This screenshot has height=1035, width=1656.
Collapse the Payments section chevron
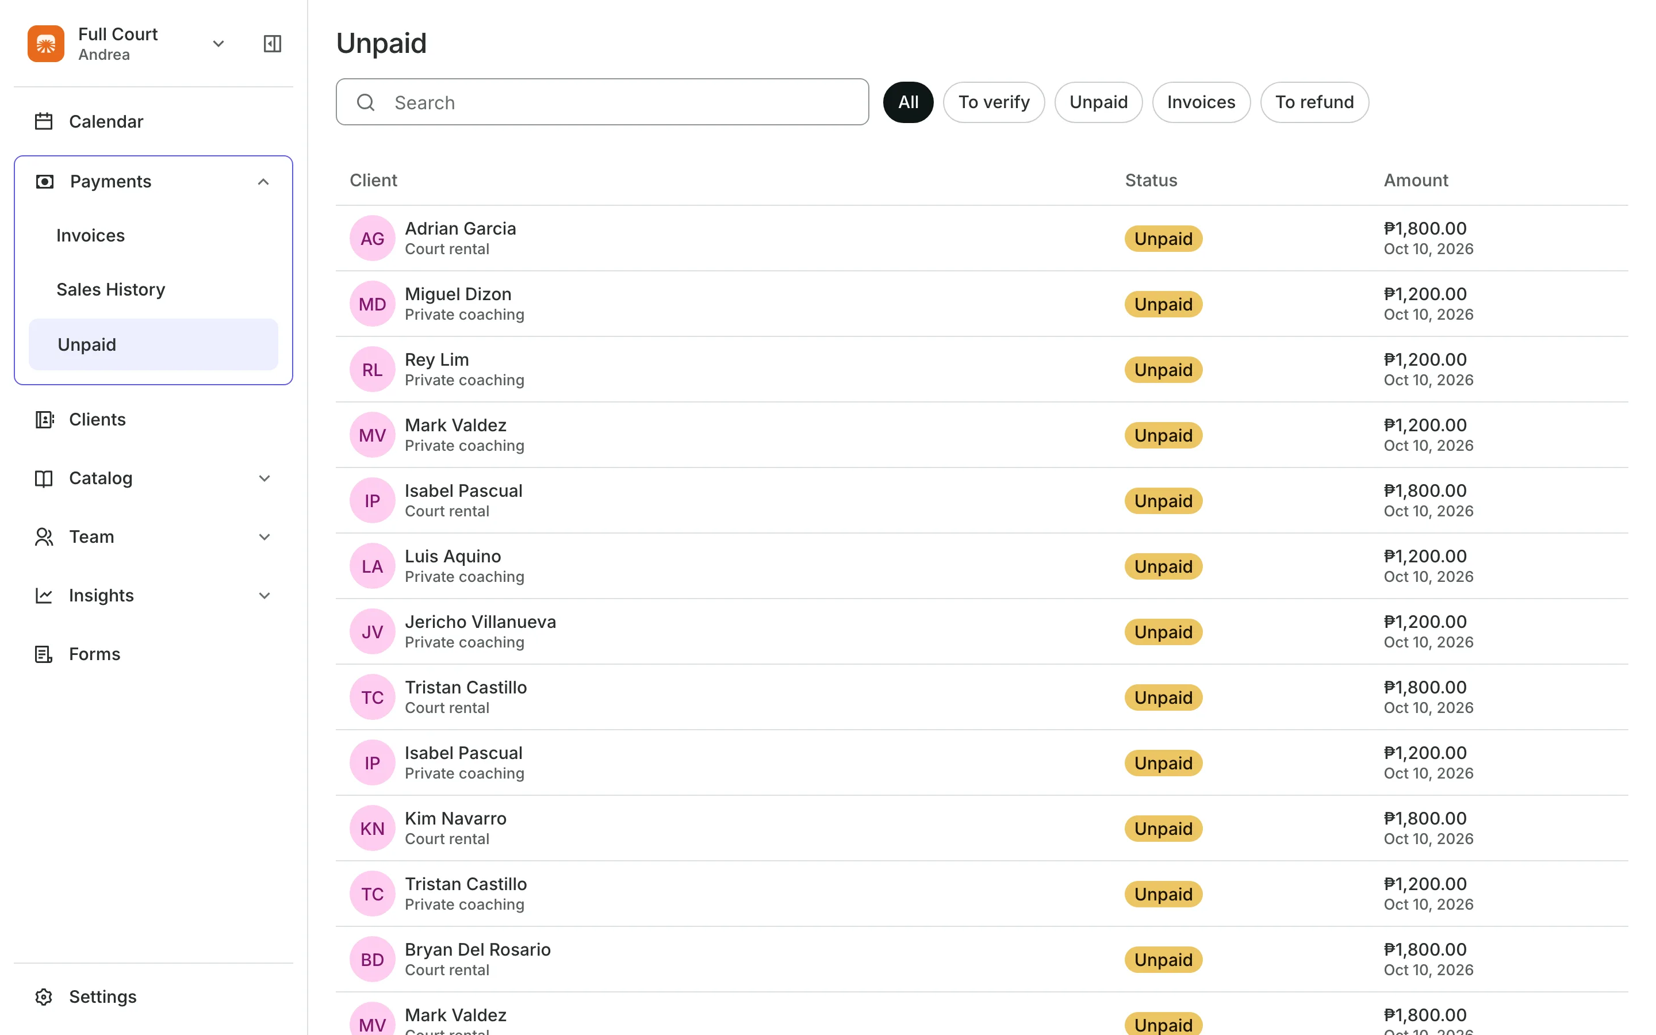pyautogui.click(x=263, y=181)
